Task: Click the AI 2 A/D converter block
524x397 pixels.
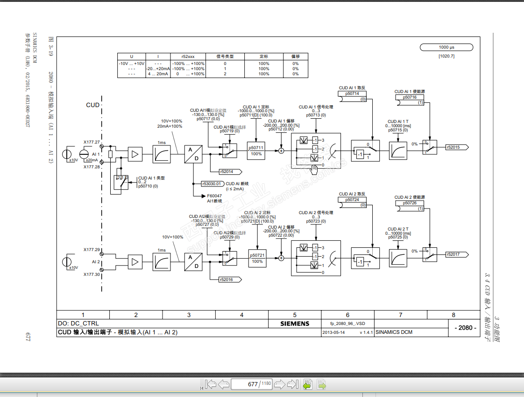Action: 193,262
